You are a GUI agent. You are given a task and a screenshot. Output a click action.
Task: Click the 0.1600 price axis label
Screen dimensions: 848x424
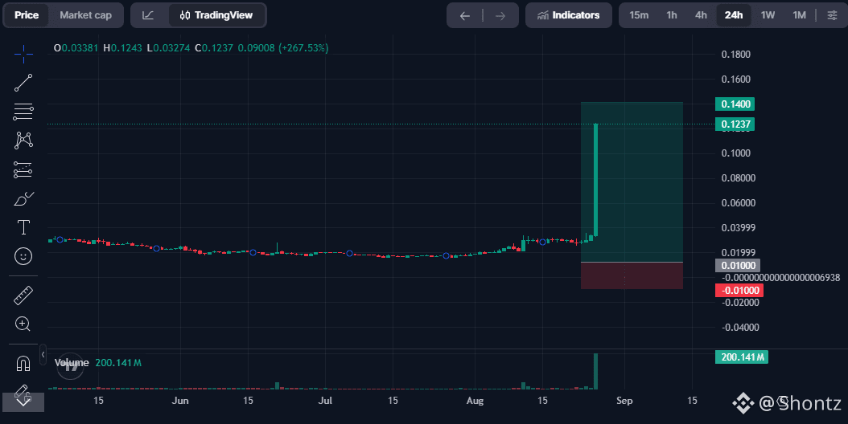tap(735, 79)
